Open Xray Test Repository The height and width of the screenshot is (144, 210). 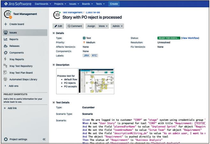click(21, 66)
